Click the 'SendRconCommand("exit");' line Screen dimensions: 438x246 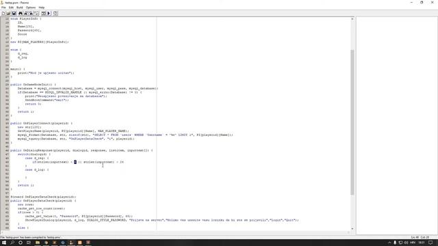click(x=47, y=100)
